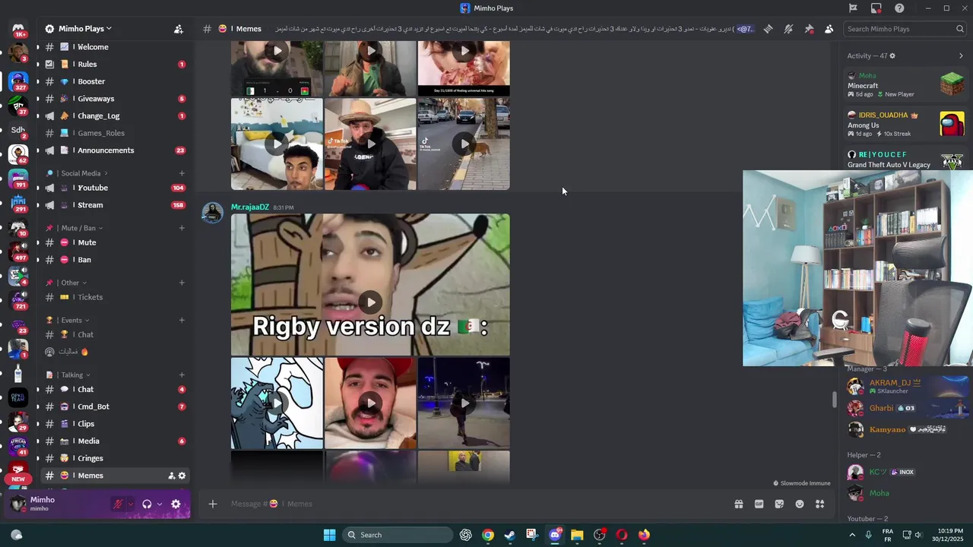The width and height of the screenshot is (973, 547).
Task: Open the emoji picker
Action: click(x=800, y=504)
